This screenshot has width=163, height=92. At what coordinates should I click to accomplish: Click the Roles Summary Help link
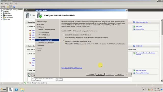142,22
